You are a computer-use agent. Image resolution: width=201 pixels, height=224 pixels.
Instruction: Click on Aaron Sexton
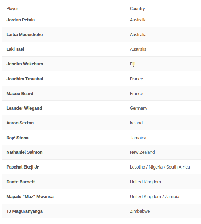[20, 123]
